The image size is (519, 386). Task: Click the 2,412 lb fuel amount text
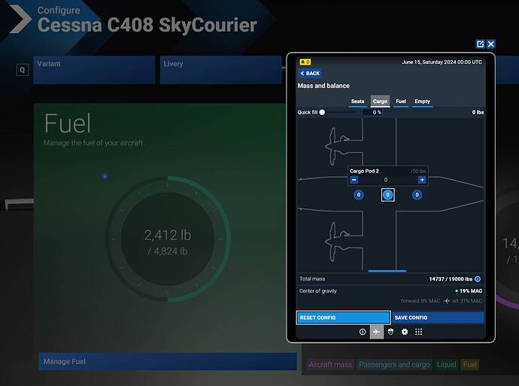pos(168,236)
